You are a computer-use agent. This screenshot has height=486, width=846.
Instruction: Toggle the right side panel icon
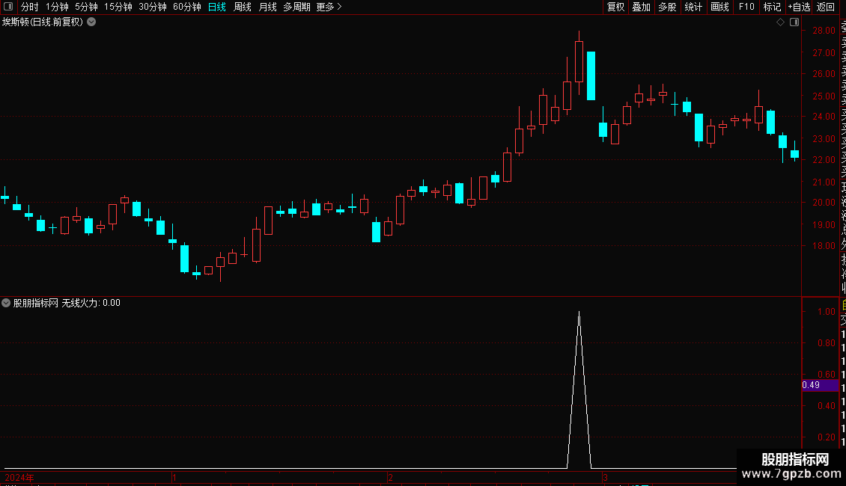794,22
